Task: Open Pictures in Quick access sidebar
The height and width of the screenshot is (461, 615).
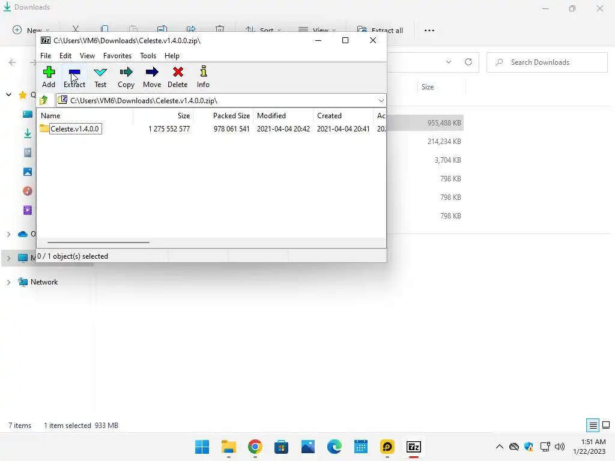Action: pyautogui.click(x=28, y=172)
